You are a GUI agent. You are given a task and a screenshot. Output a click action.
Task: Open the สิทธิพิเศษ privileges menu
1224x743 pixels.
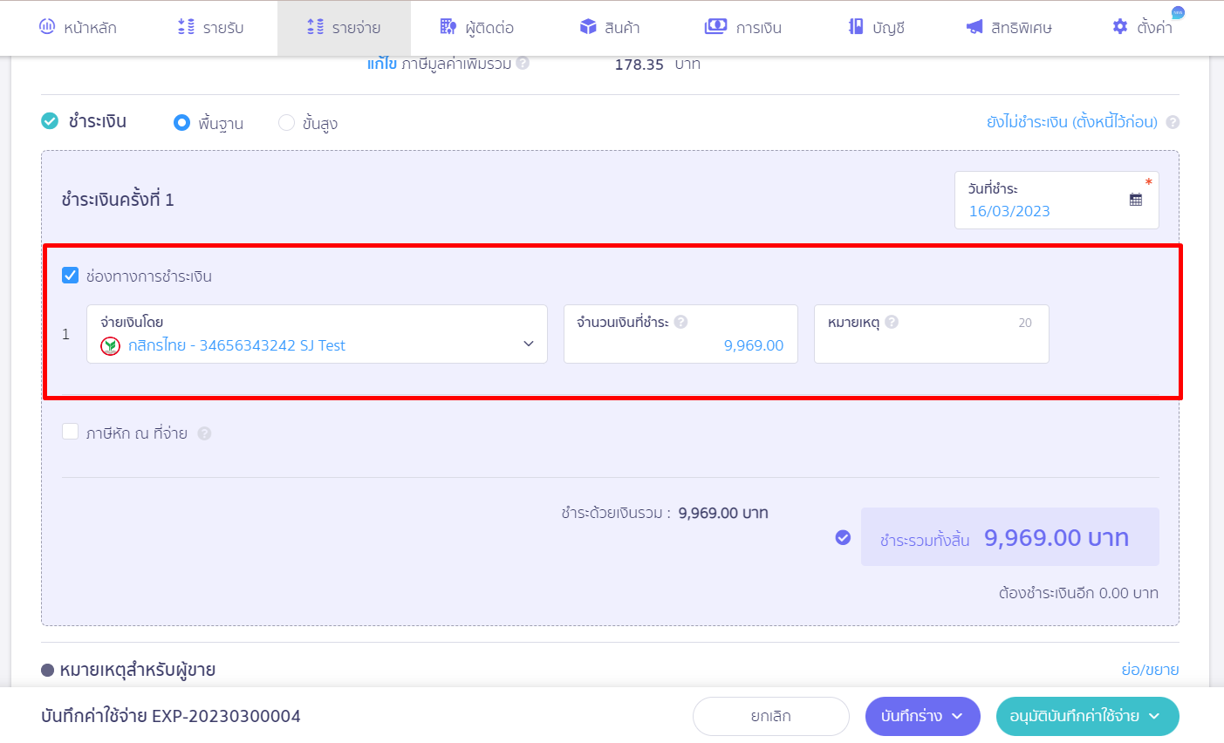1009,28
